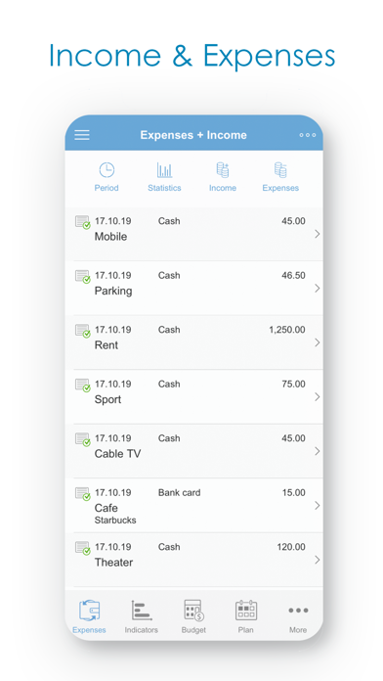Screen dimensions: 383x681
Task: Tap the Rent amount 1,250.00
Action: (x=287, y=330)
